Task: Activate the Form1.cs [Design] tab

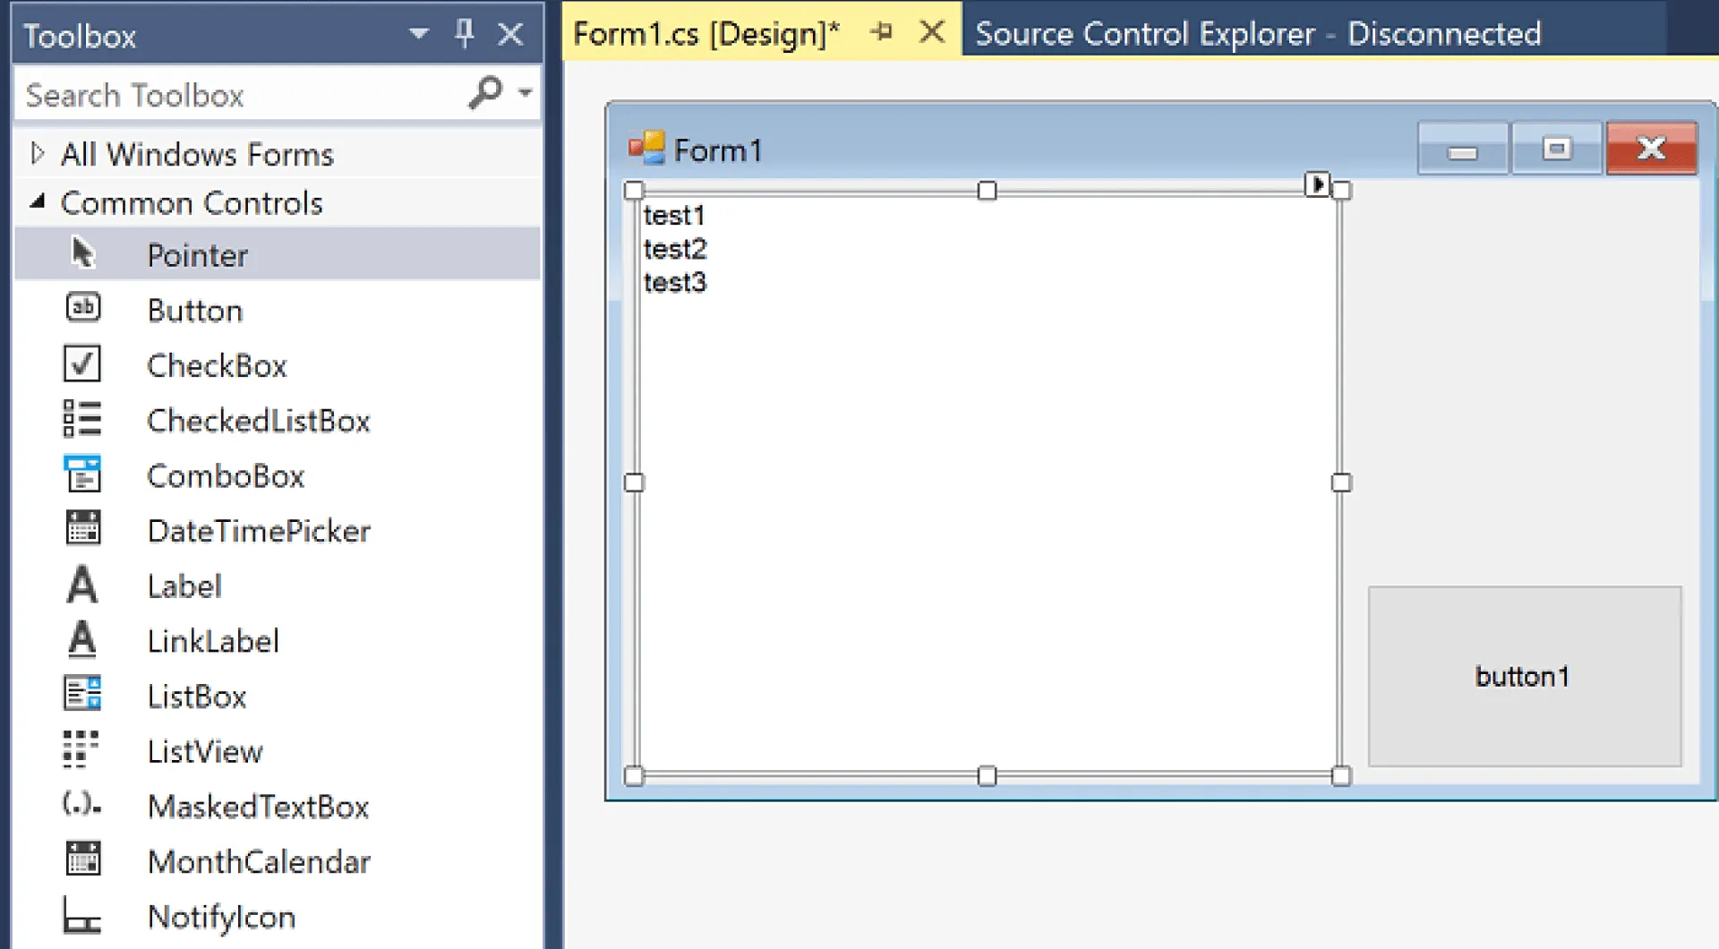Action: pyautogui.click(x=706, y=33)
